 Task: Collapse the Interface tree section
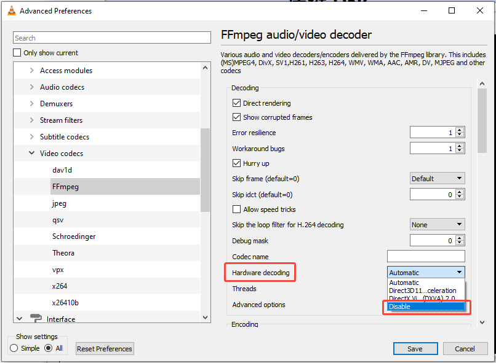click(x=19, y=319)
